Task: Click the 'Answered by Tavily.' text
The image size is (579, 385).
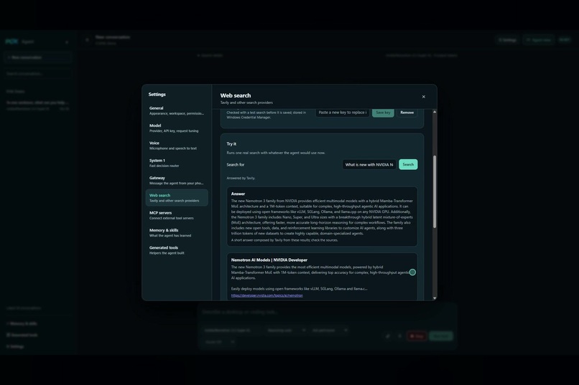Action: click(x=241, y=179)
